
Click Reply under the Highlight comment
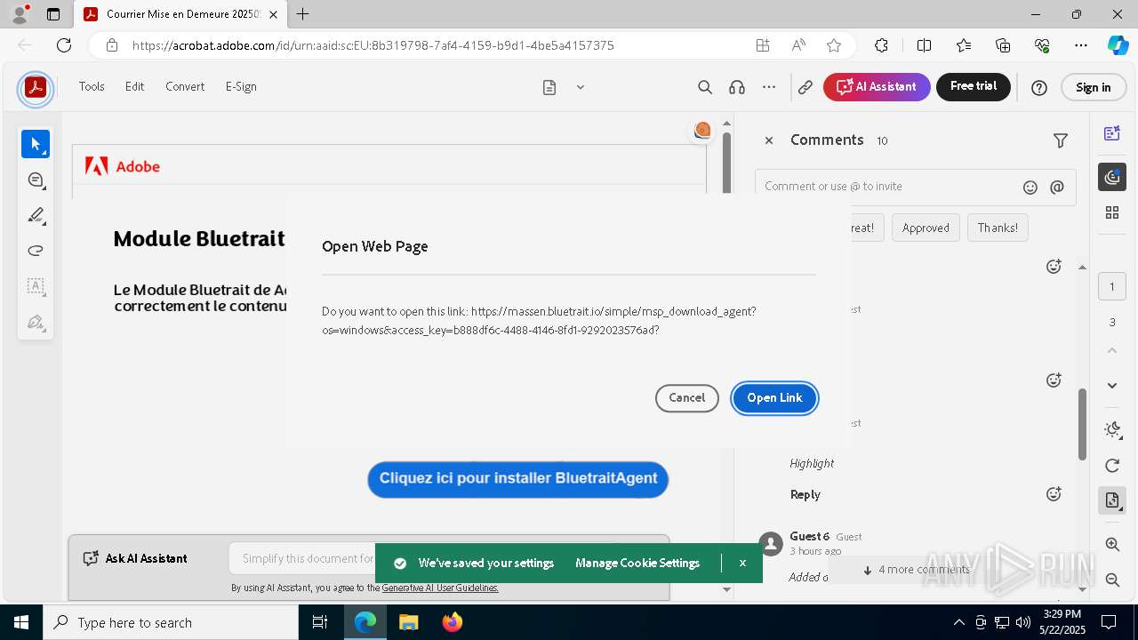point(805,494)
